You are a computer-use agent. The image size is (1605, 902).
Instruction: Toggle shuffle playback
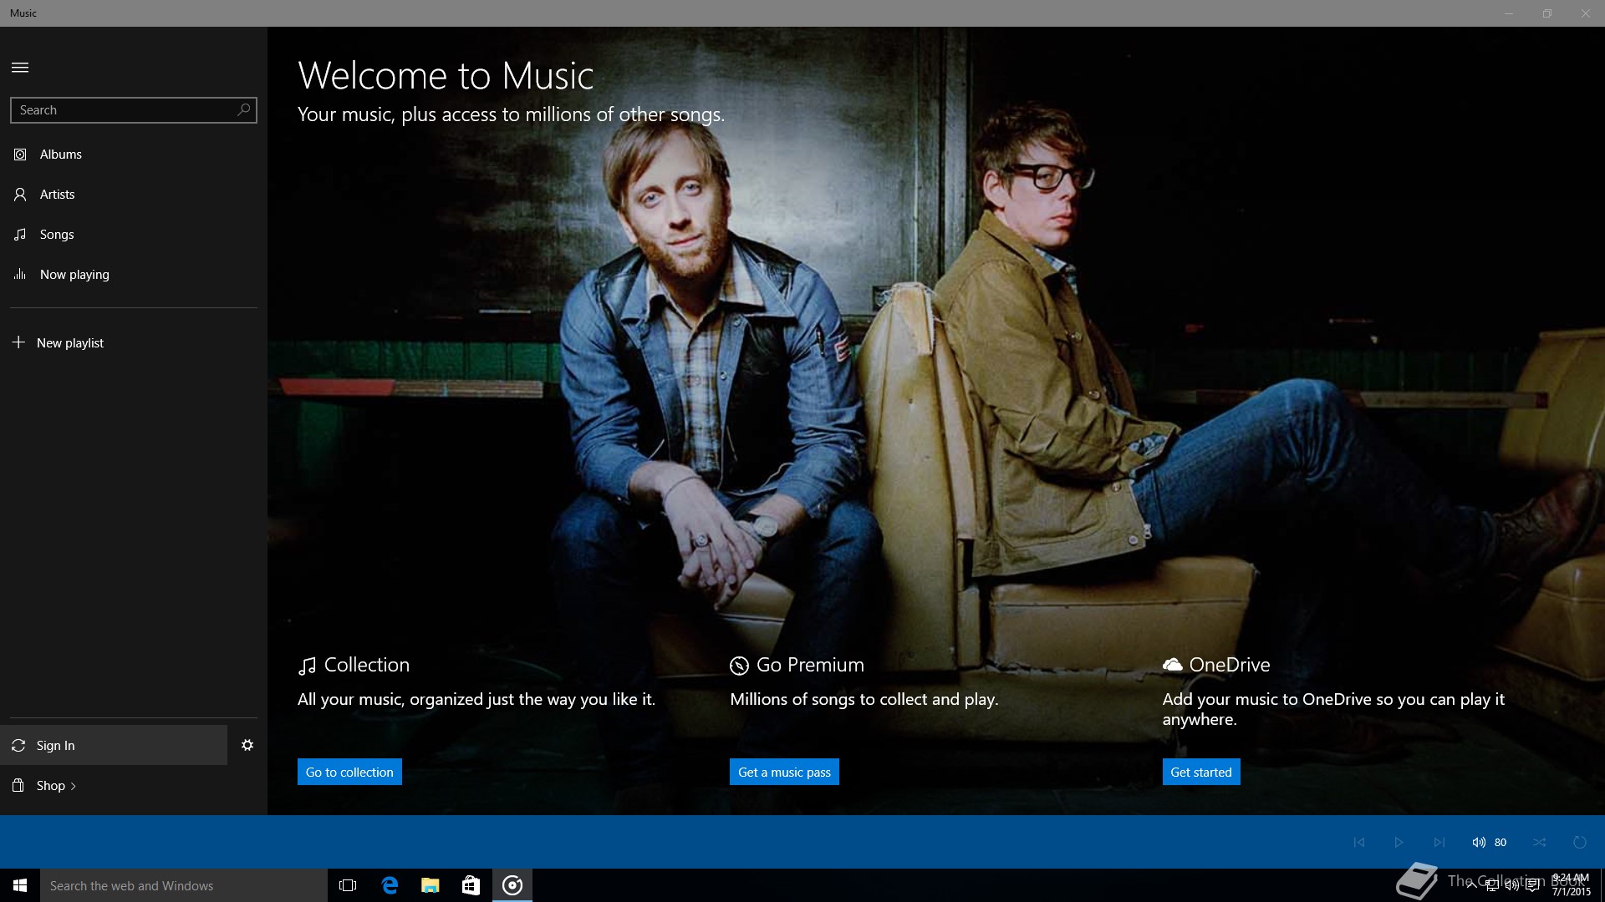point(1540,842)
